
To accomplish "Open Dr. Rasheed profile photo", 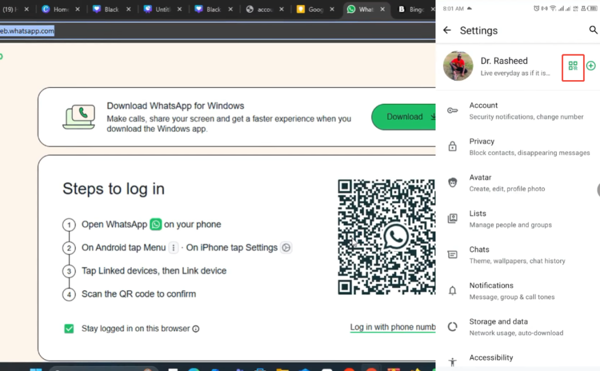I will 458,66.
